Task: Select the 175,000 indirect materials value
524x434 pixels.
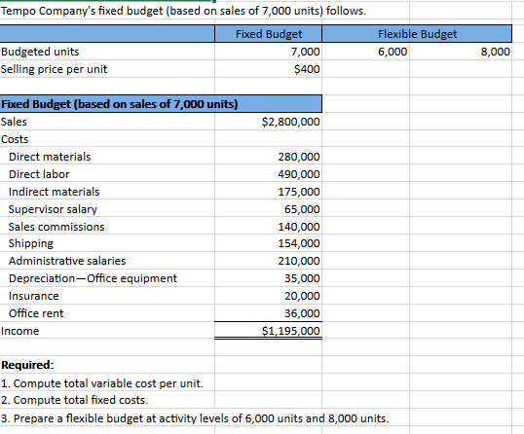Action: [269, 192]
